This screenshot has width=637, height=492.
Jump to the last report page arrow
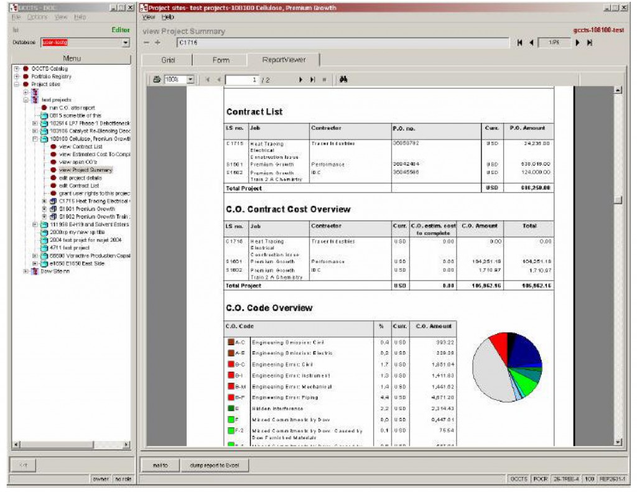coord(312,78)
